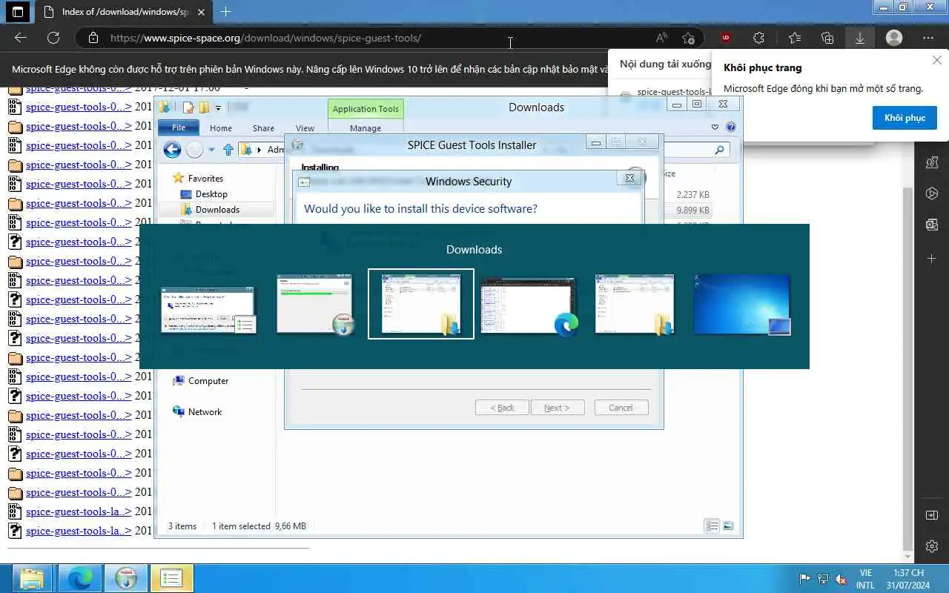Screen dimensions: 949x593
Task: Go up one folder in Explorer
Action: [x=229, y=150]
